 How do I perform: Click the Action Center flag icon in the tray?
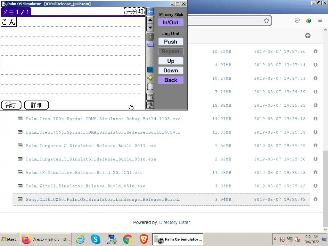[x=282, y=239]
